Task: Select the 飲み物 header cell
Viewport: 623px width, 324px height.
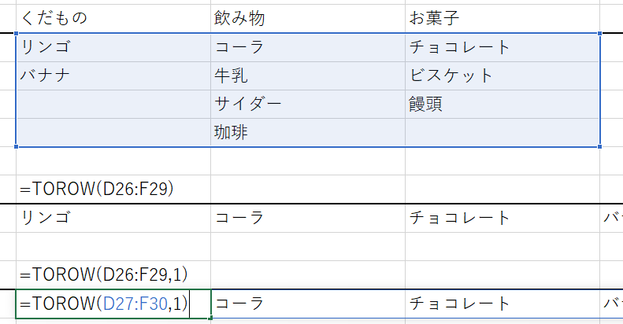Action: [x=236, y=17]
